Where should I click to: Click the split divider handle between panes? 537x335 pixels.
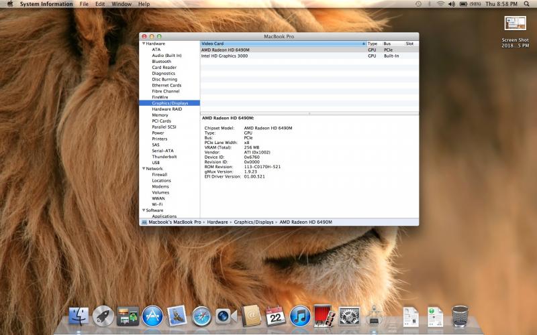click(309, 113)
